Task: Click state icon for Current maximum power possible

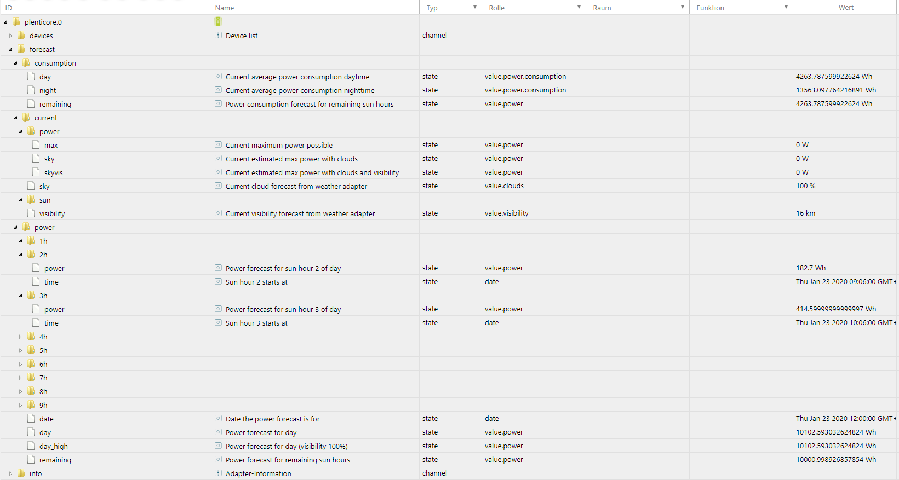Action: (218, 144)
